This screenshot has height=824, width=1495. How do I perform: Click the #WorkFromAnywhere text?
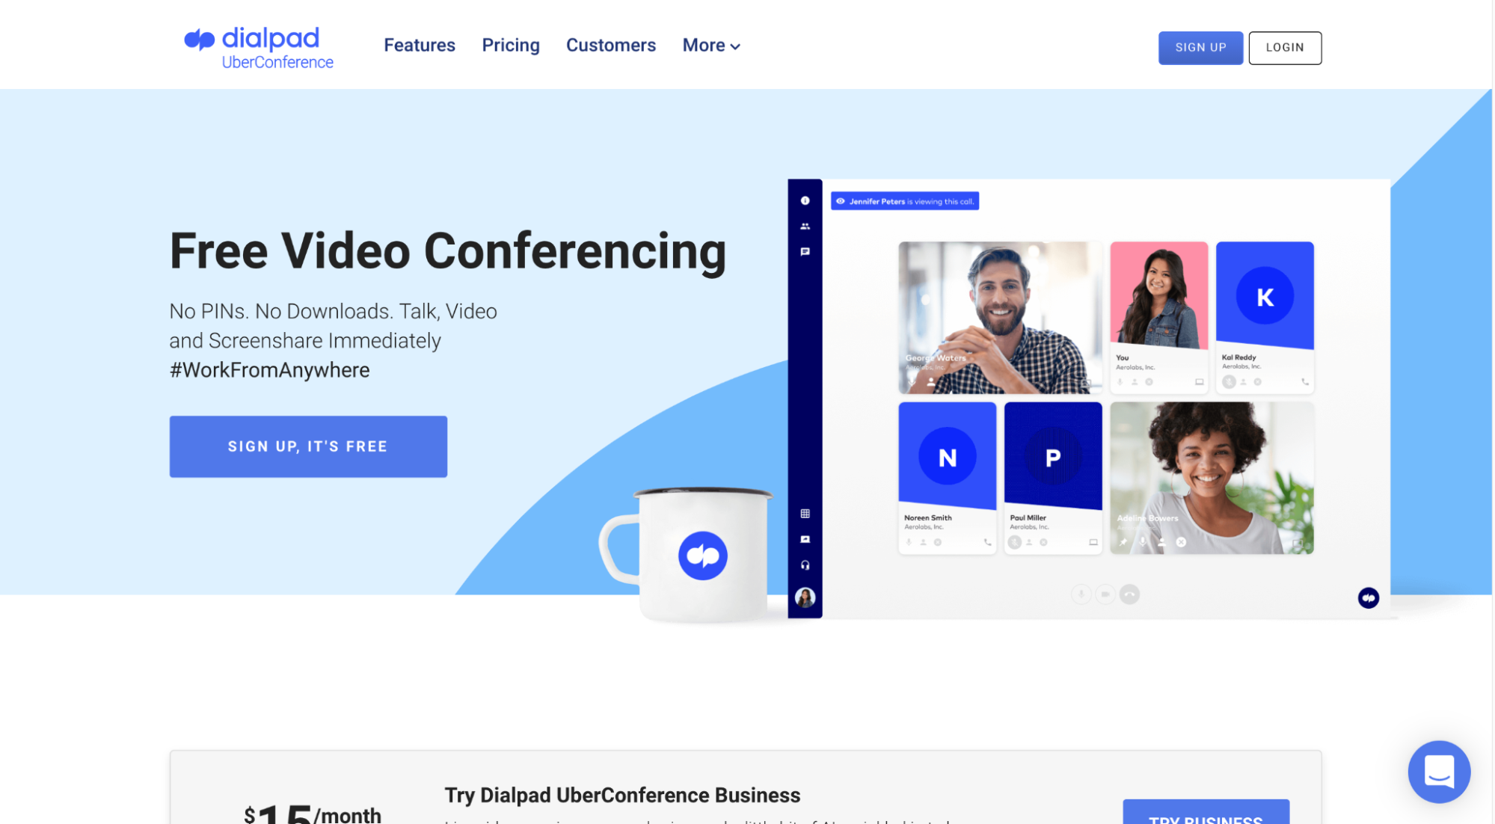point(269,370)
